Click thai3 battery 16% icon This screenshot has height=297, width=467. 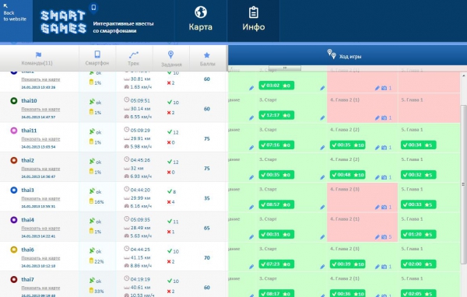(x=91, y=201)
